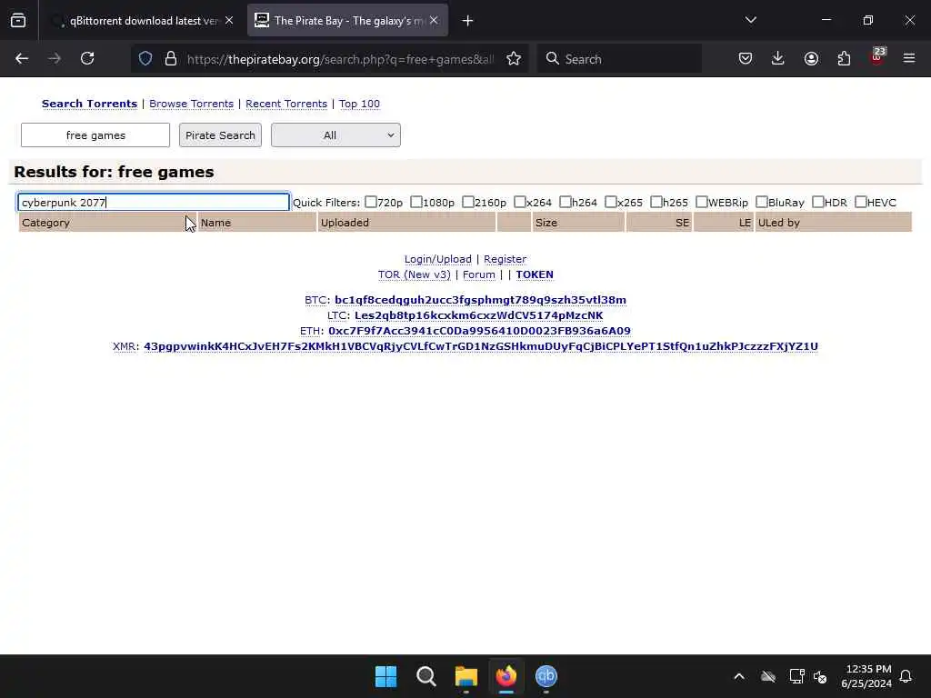Go back to previous page
The image size is (931, 698).
[x=22, y=59]
